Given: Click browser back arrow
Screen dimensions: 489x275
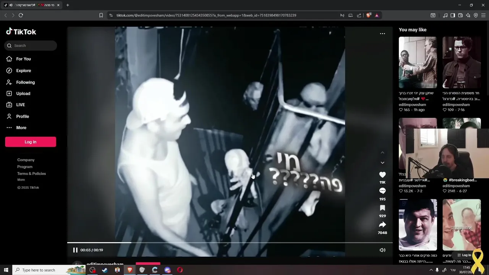Looking at the screenshot, I should click(x=5, y=15).
